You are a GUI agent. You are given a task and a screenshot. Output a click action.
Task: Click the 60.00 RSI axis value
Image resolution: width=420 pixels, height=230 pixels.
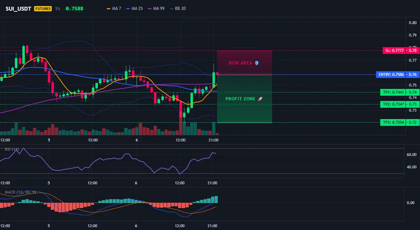(x=412, y=155)
